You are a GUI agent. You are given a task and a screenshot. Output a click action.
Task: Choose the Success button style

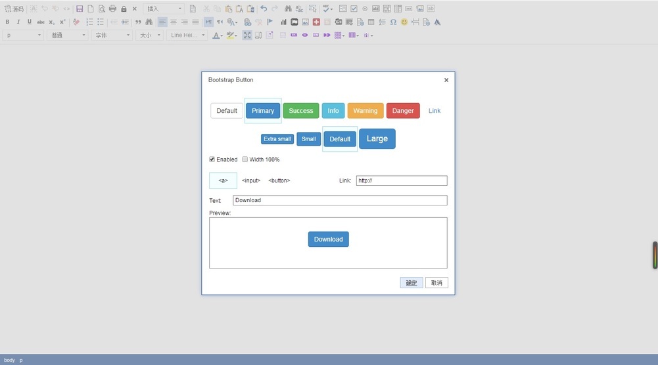pos(301,111)
